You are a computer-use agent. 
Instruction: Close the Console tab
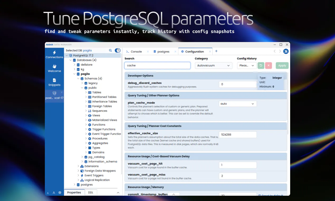(148, 52)
